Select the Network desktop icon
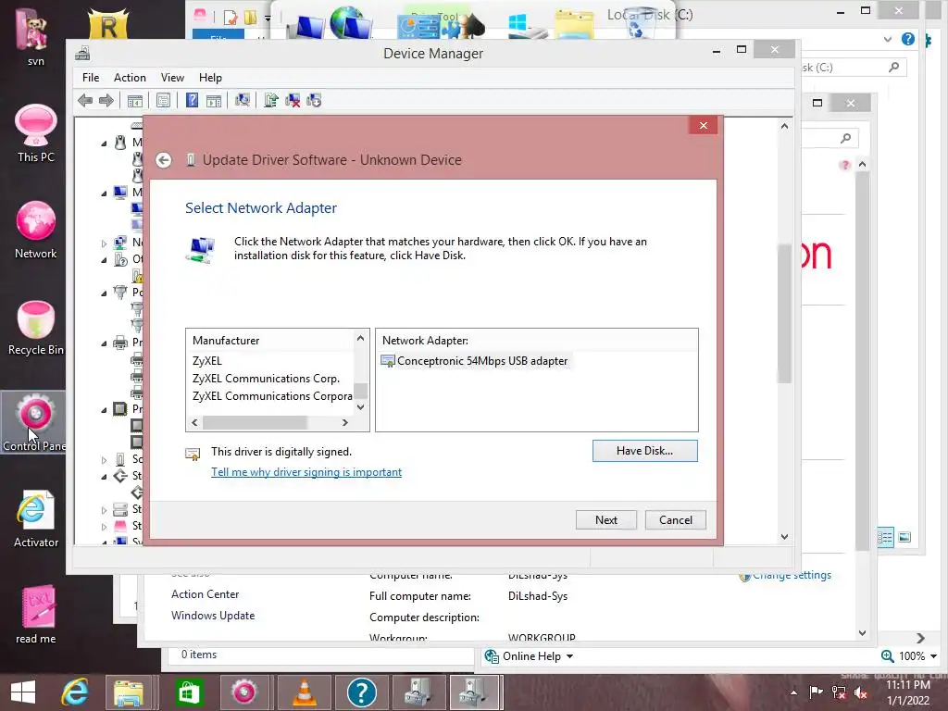This screenshot has height=711, width=948. tap(36, 230)
